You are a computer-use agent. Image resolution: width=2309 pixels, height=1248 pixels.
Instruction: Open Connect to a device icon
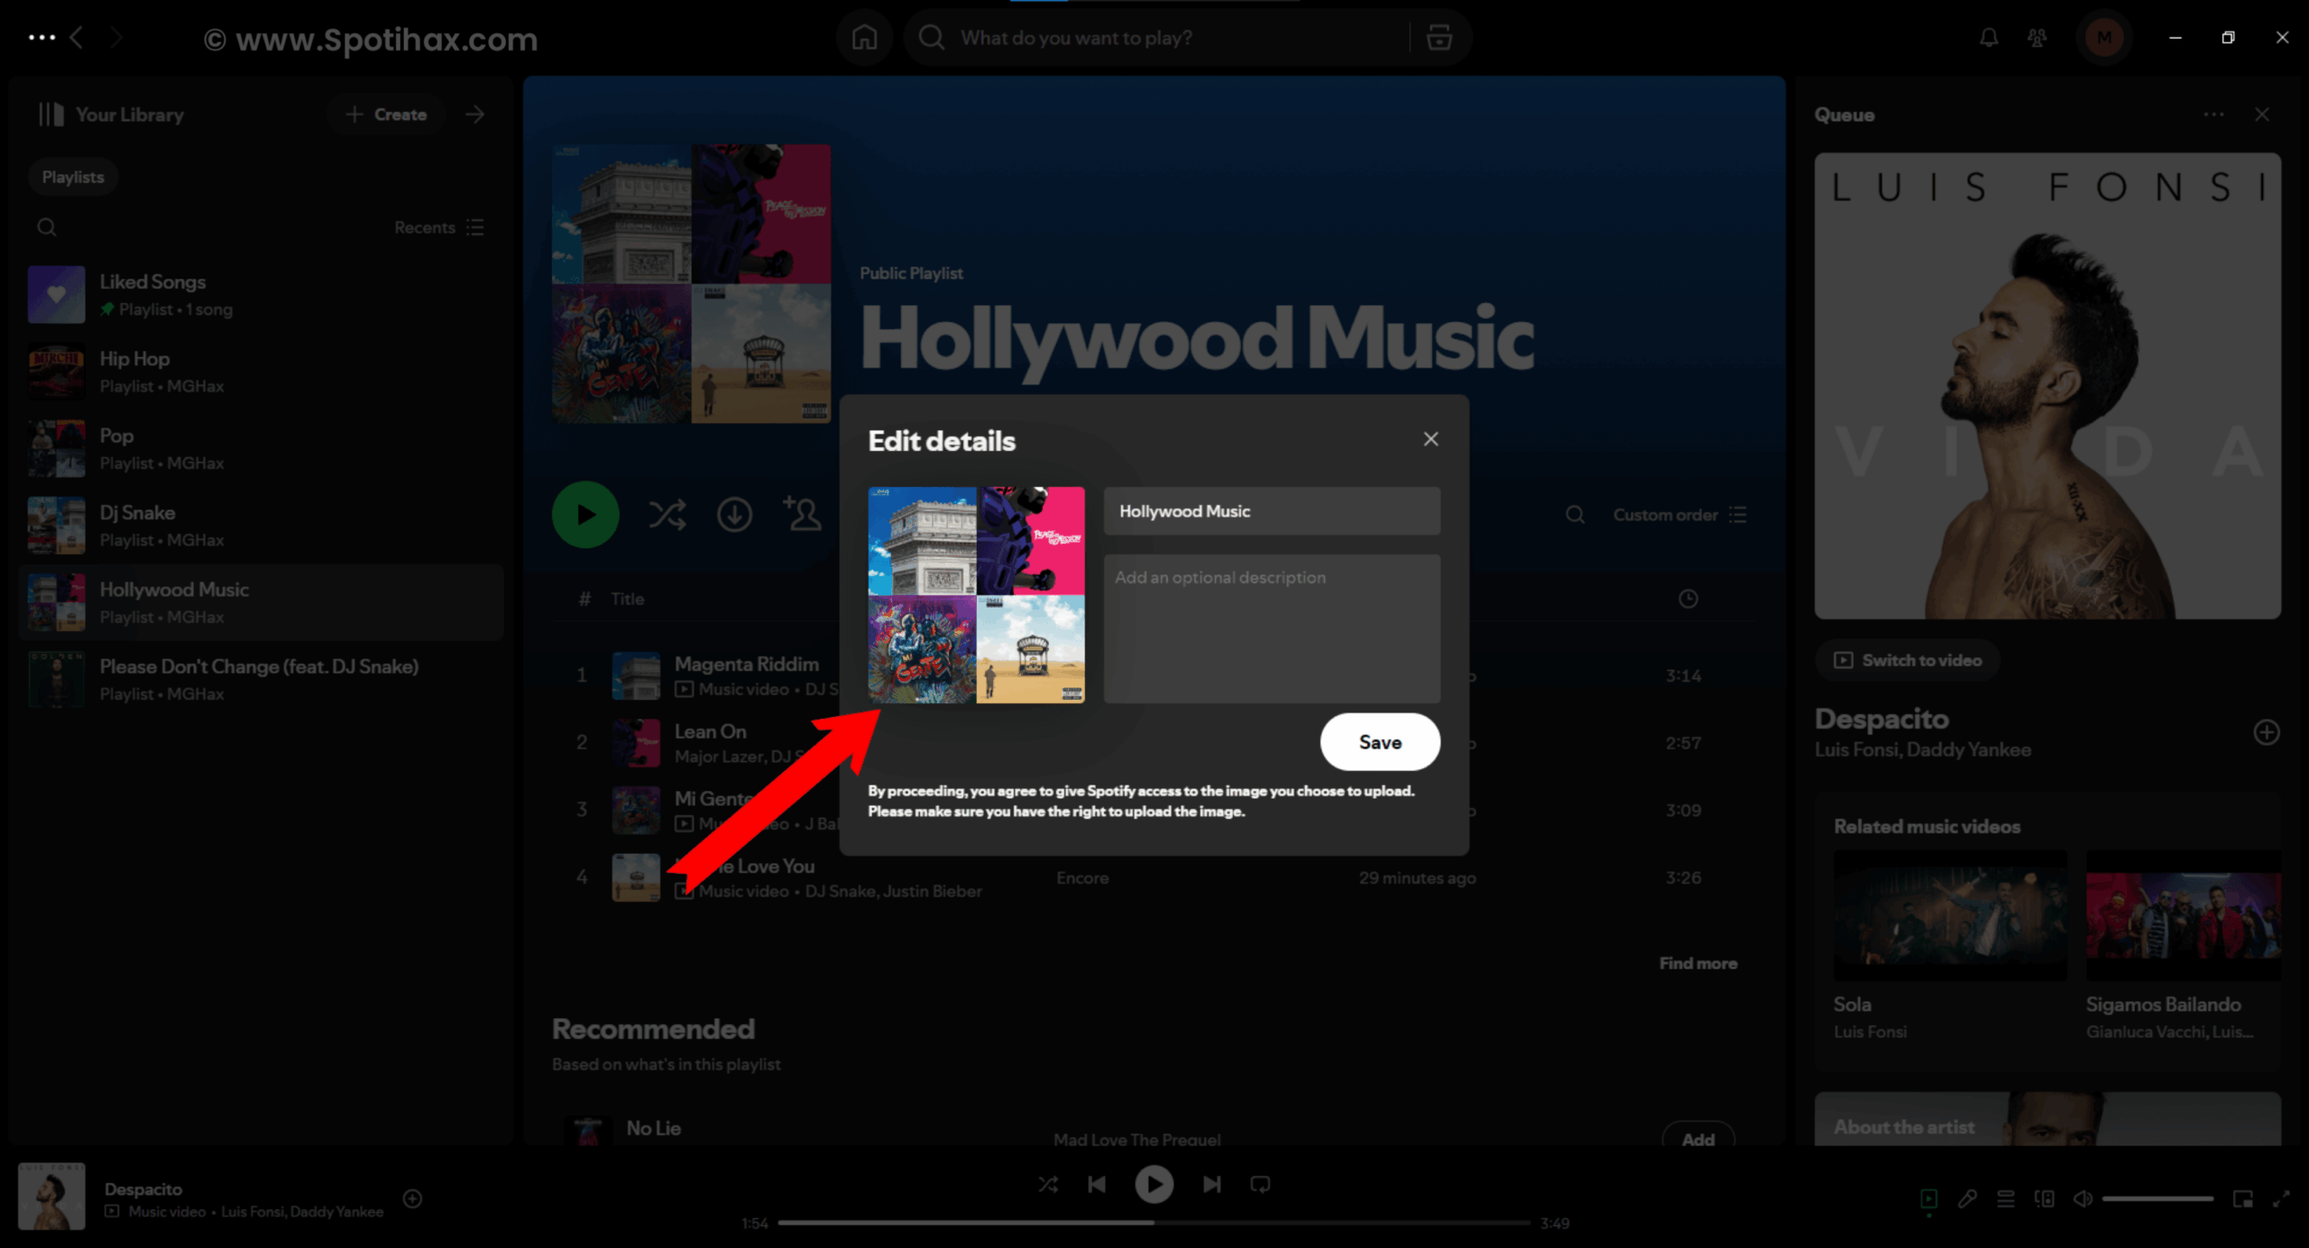tap(2044, 1198)
